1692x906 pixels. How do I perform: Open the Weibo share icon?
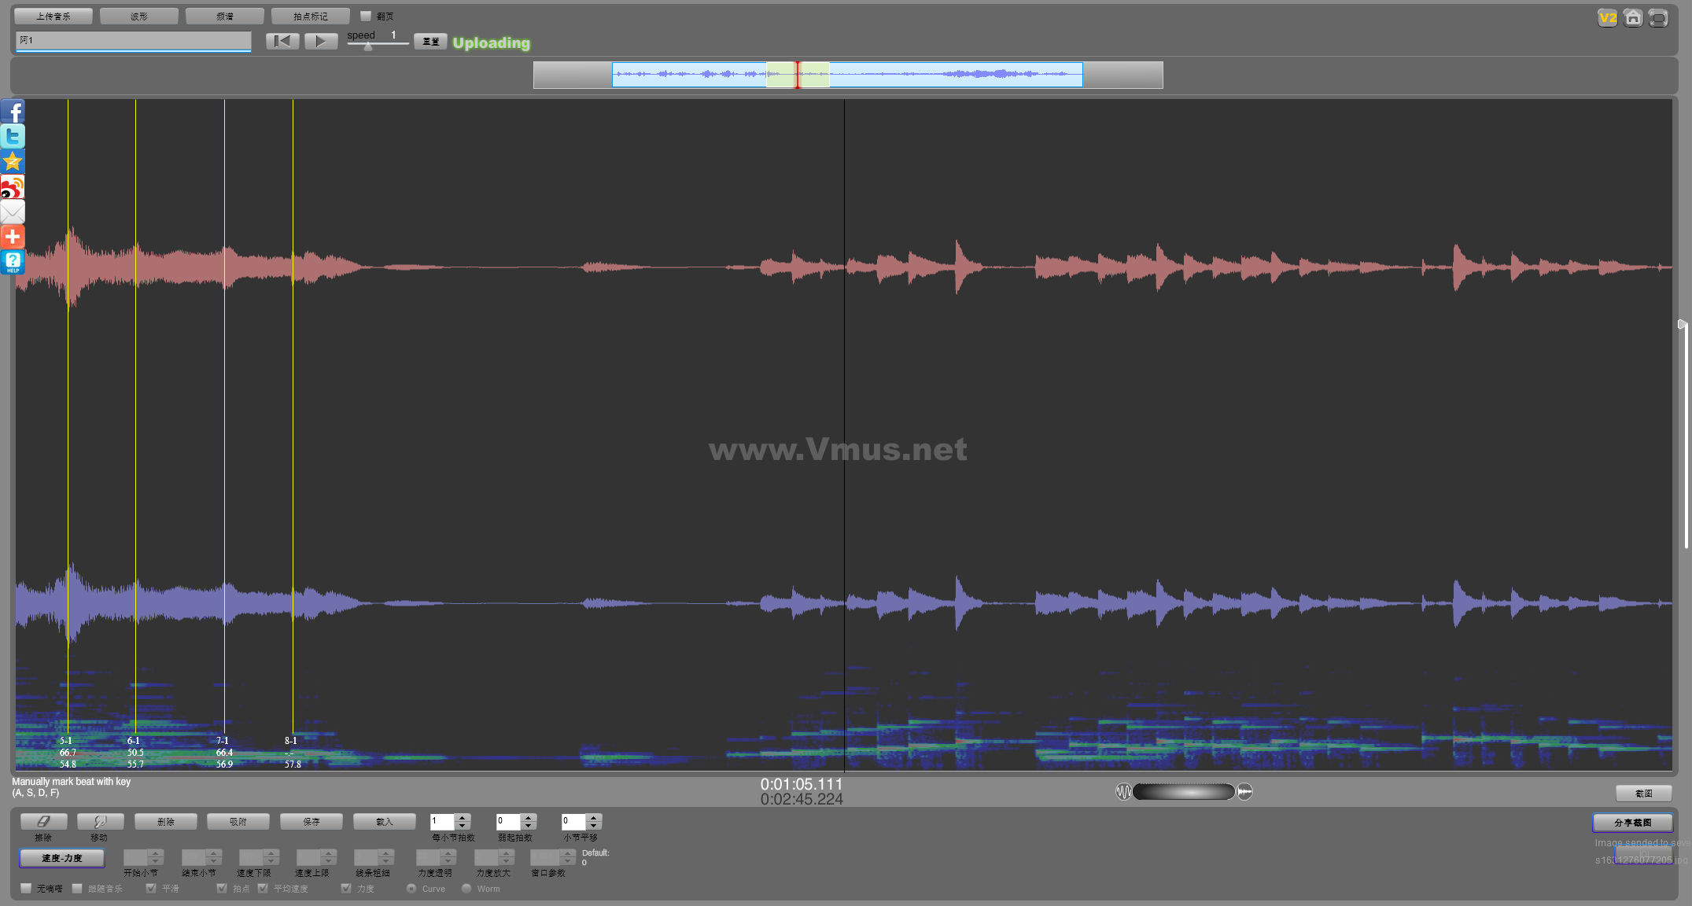[13, 187]
